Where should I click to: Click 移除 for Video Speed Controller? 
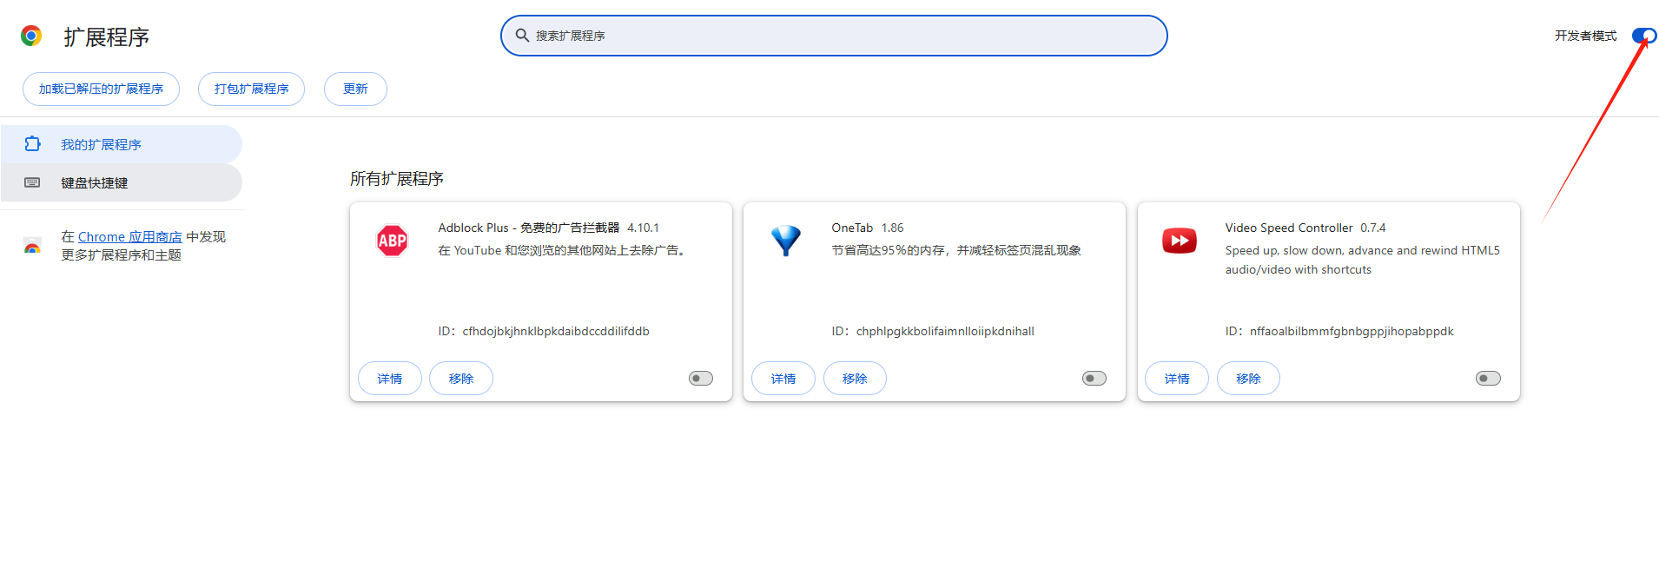(x=1248, y=379)
